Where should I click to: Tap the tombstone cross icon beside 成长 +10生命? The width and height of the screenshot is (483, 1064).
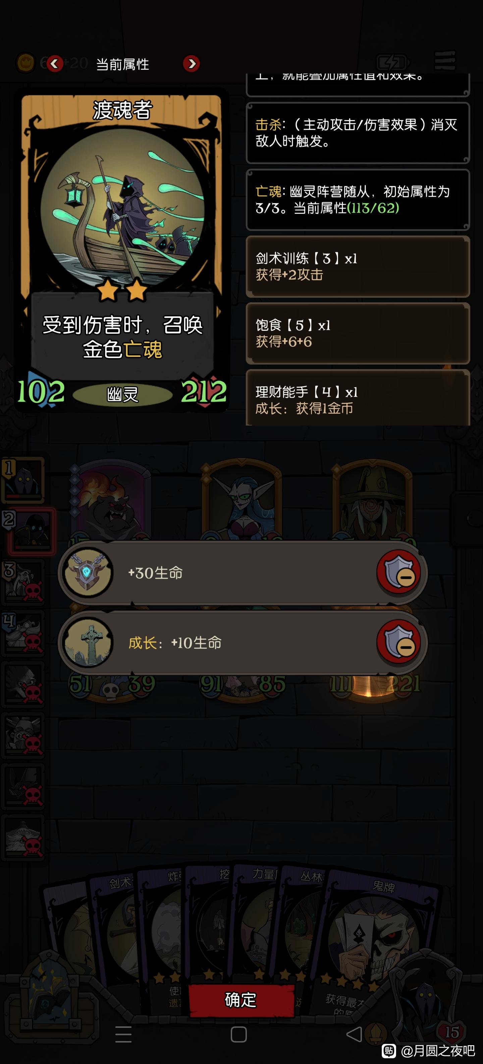point(88,642)
